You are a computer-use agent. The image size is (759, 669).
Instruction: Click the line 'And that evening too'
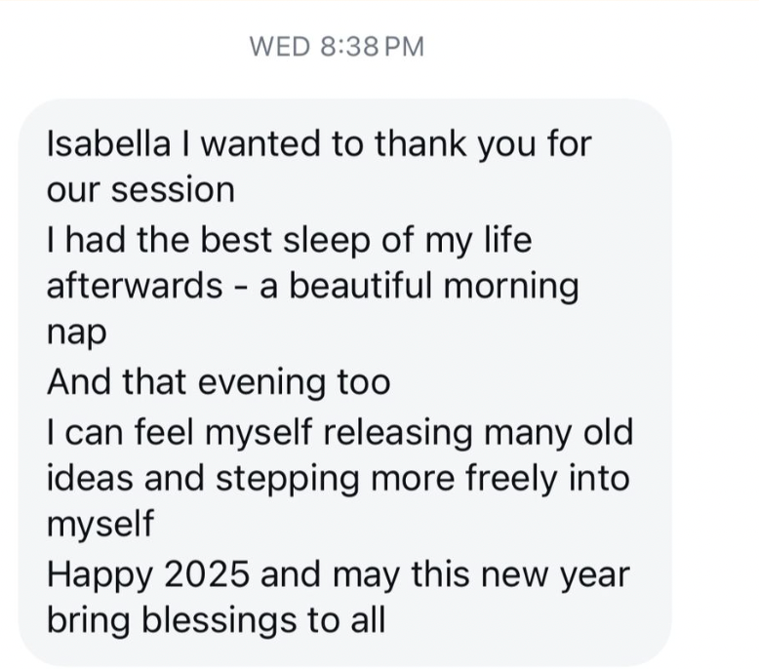pyautogui.click(x=219, y=382)
